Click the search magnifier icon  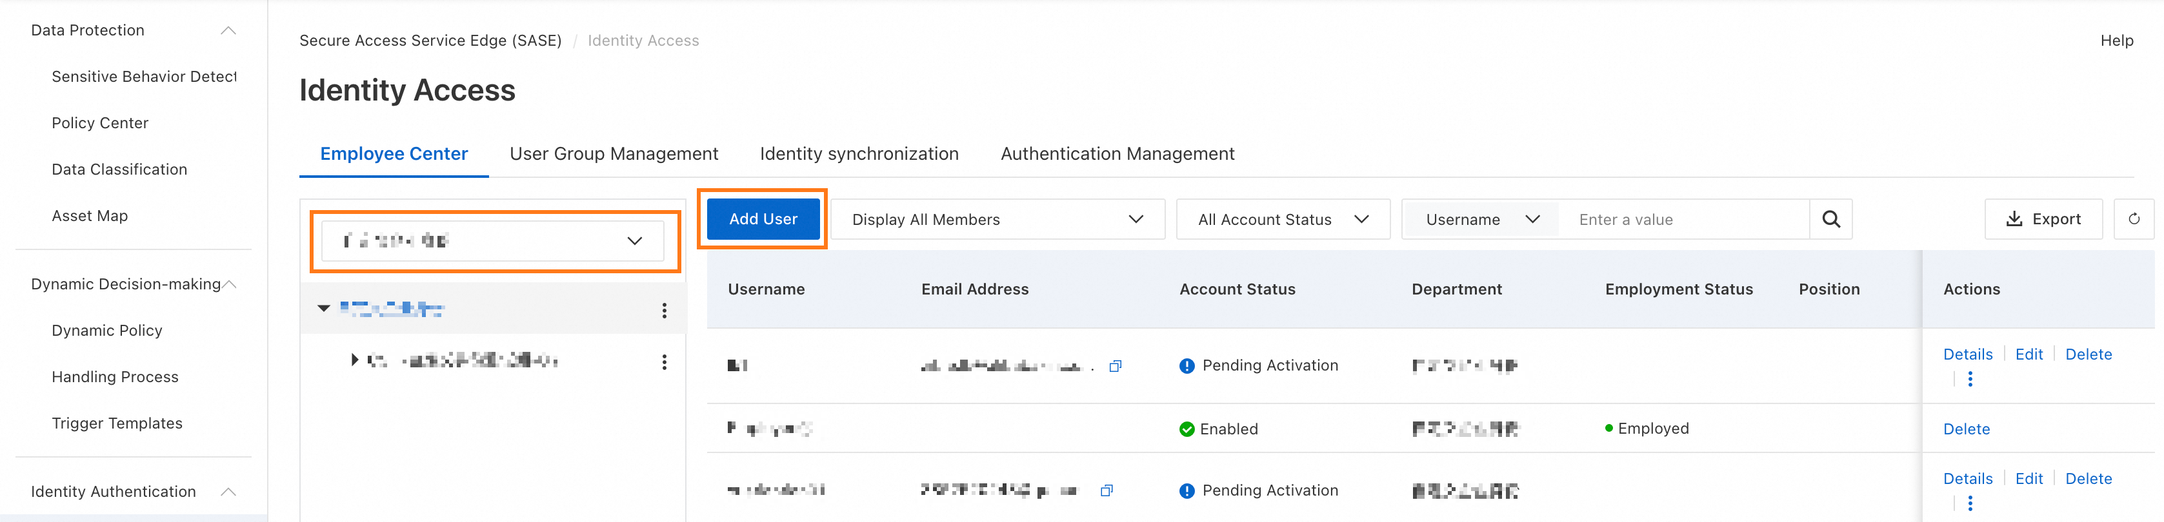(1830, 219)
